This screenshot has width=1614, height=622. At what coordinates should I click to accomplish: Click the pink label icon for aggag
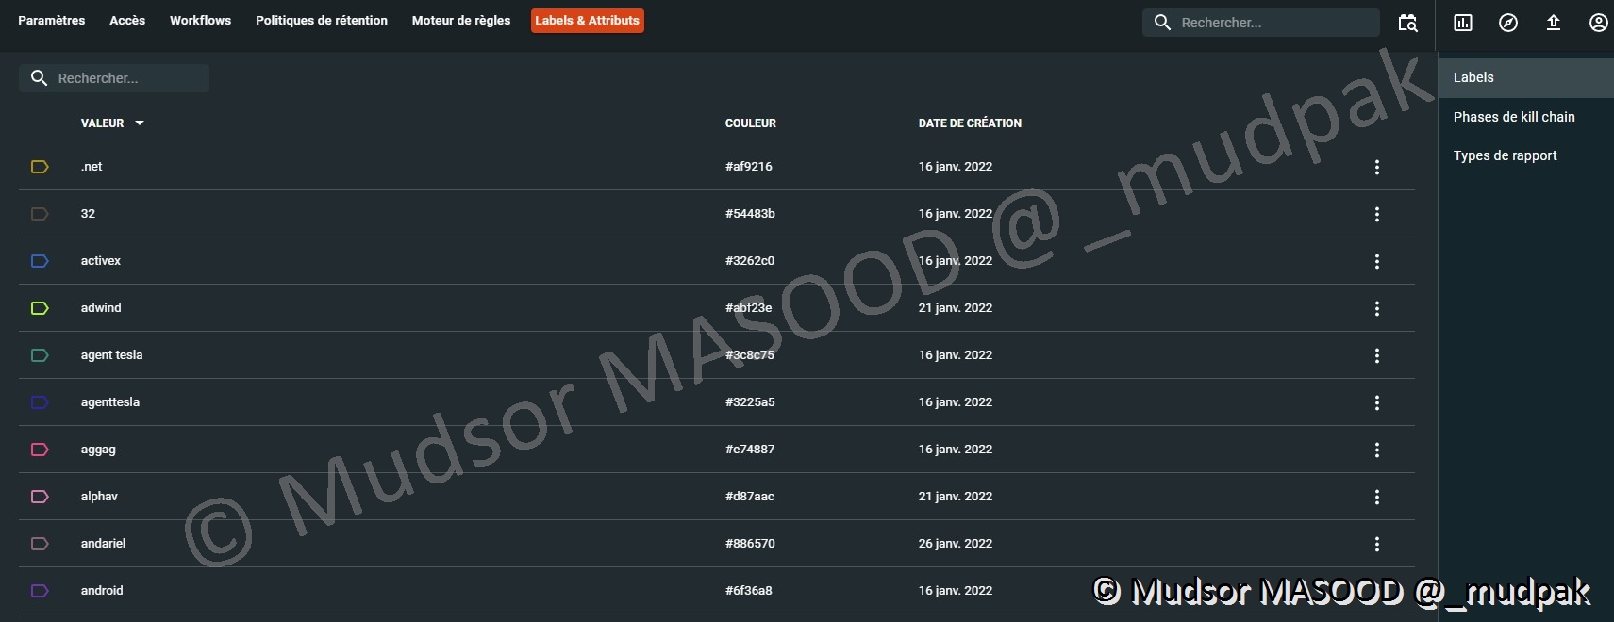click(40, 450)
